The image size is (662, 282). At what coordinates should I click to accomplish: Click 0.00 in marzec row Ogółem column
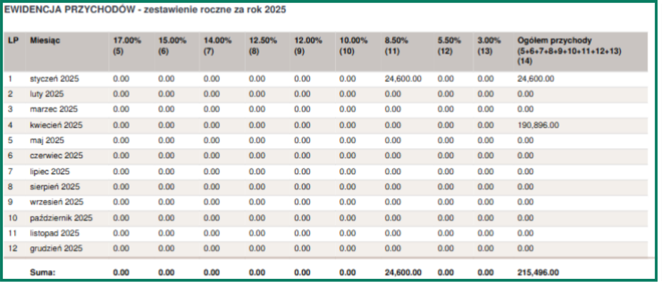click(x=525, y=110)
